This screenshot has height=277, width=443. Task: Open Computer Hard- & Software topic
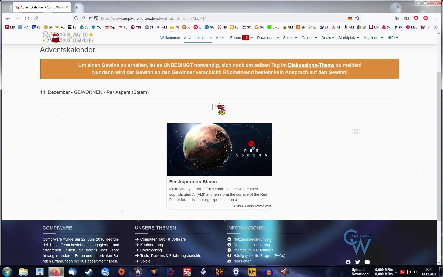(163, 239)
